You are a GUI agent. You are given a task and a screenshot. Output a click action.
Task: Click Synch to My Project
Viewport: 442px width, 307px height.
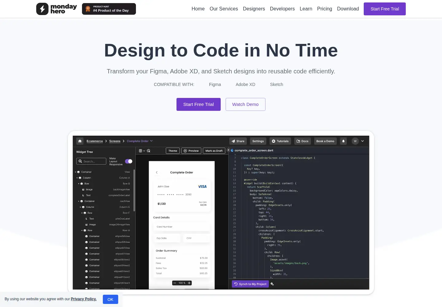[250, 284]
